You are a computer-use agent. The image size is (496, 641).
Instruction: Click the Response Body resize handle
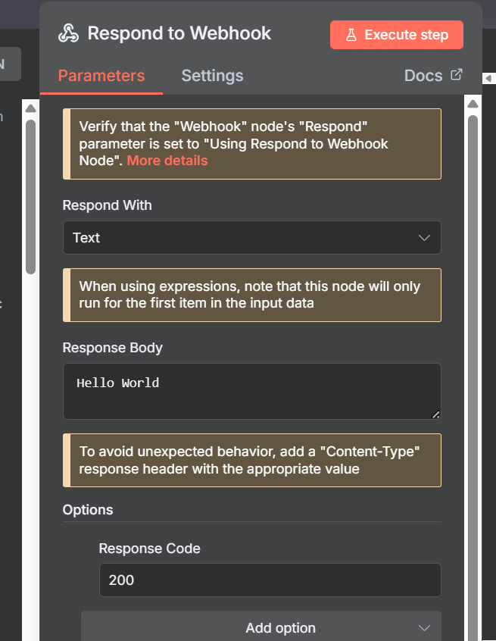[x=435, y=414]
